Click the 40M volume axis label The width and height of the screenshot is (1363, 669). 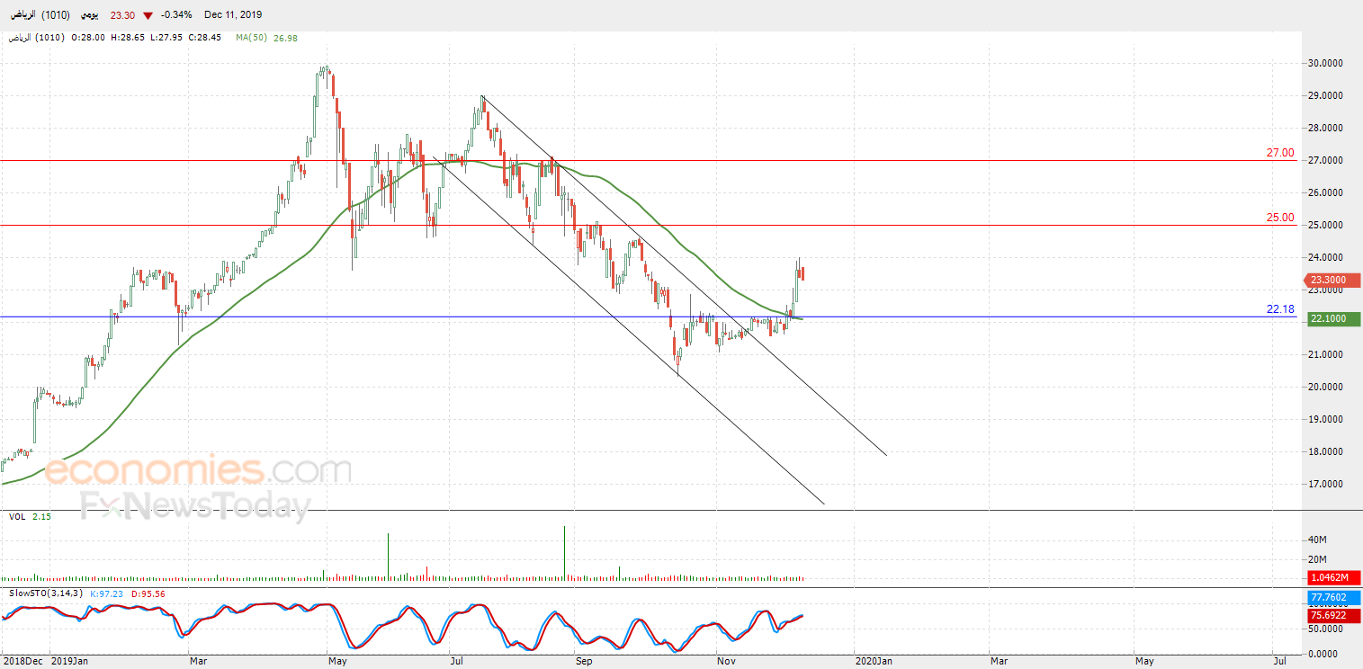(x=1317, y=540)
